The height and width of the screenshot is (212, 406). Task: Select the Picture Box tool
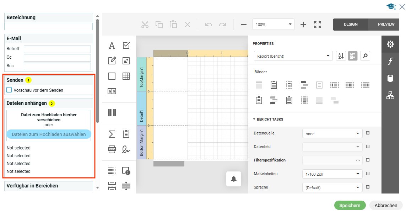point(126,61)
